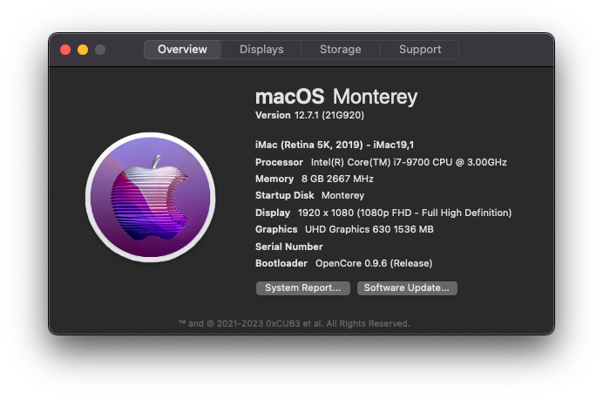Click the Startup Disk value Monterey
This screenshot has width=603, height=399.
342,196
